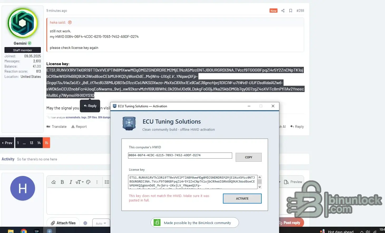Viewport: 385px width, 233px height.
Task: Click the volume speaker icon in the tray
Action: point(368,232)
